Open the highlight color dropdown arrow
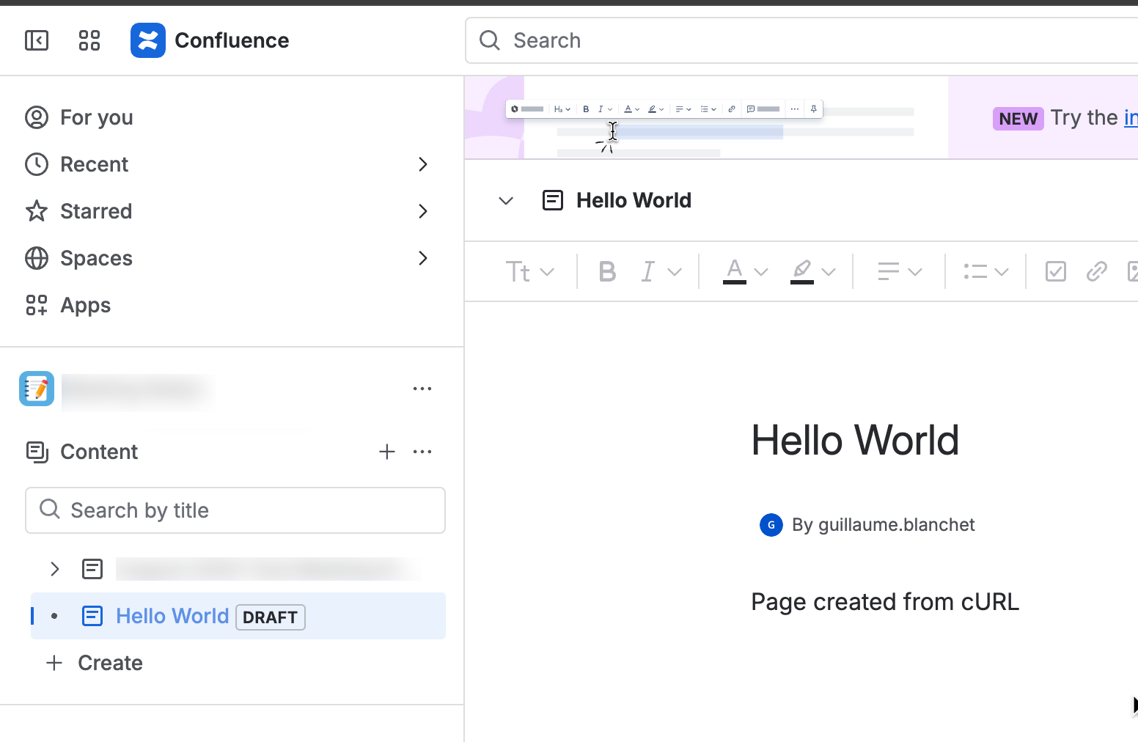The image size is (1138, 742). [829, 272]
